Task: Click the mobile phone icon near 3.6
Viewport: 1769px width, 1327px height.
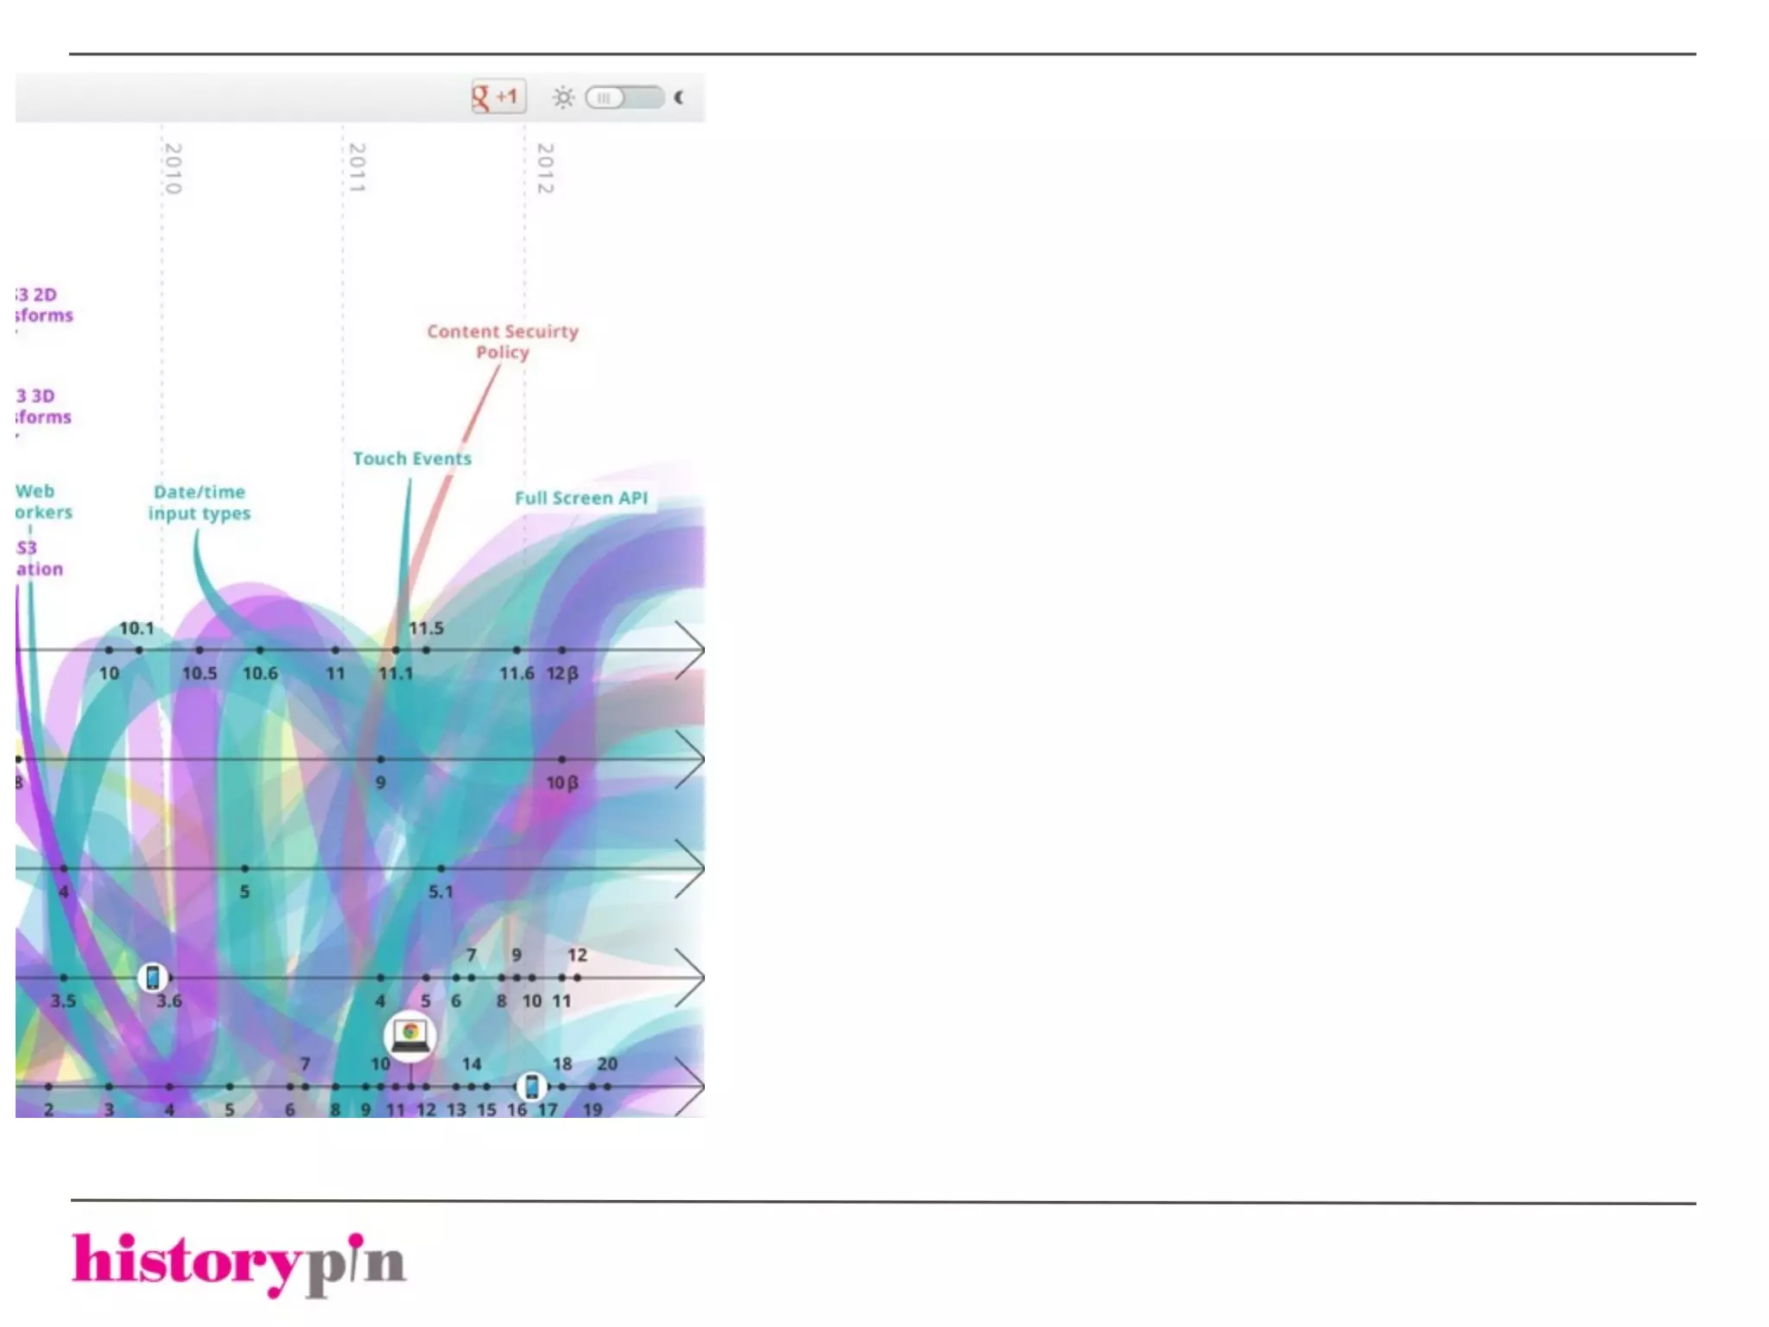Action: [153, 978]
